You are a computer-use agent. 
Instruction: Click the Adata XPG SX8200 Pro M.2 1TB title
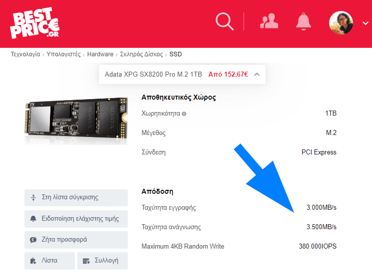(x=153, y=74)
